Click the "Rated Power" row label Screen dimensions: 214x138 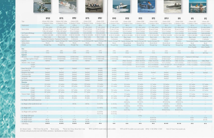point(25,35)
